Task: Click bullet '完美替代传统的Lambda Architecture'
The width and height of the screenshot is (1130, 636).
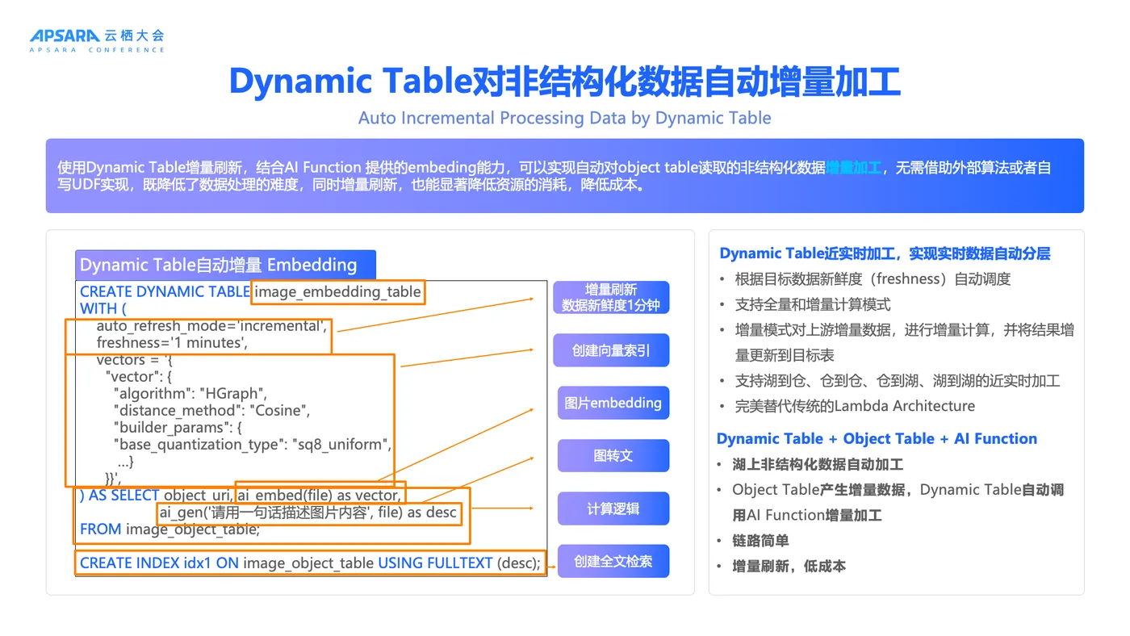Action: [x=855, y=406]
